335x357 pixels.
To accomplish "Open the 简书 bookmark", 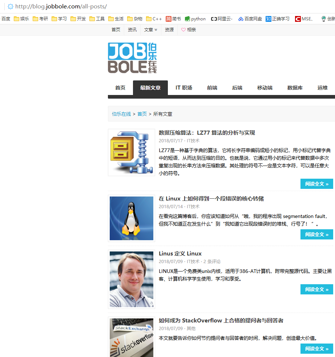I will tap(173, 19).
